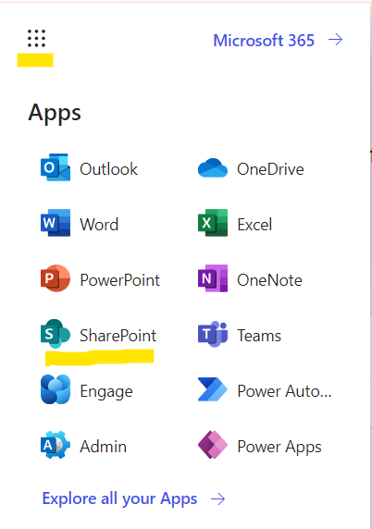This screenshot has height=529, width=372.
Task: Open the SharePoint icon
Action: tap(56, 334)
